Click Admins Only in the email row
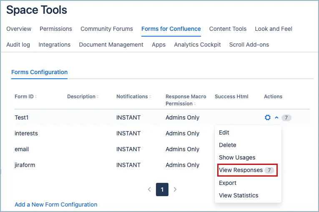Screen dimensions: 319x212 click(x=183, y=149)
